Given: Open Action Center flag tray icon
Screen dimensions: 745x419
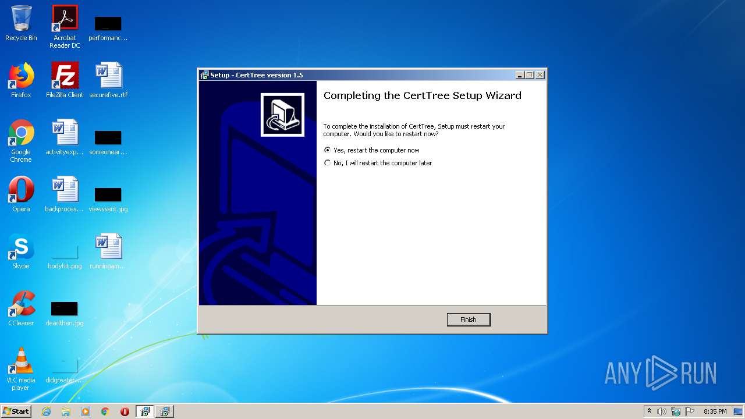Looking at the screenshot, I should (x=690, y=411).
